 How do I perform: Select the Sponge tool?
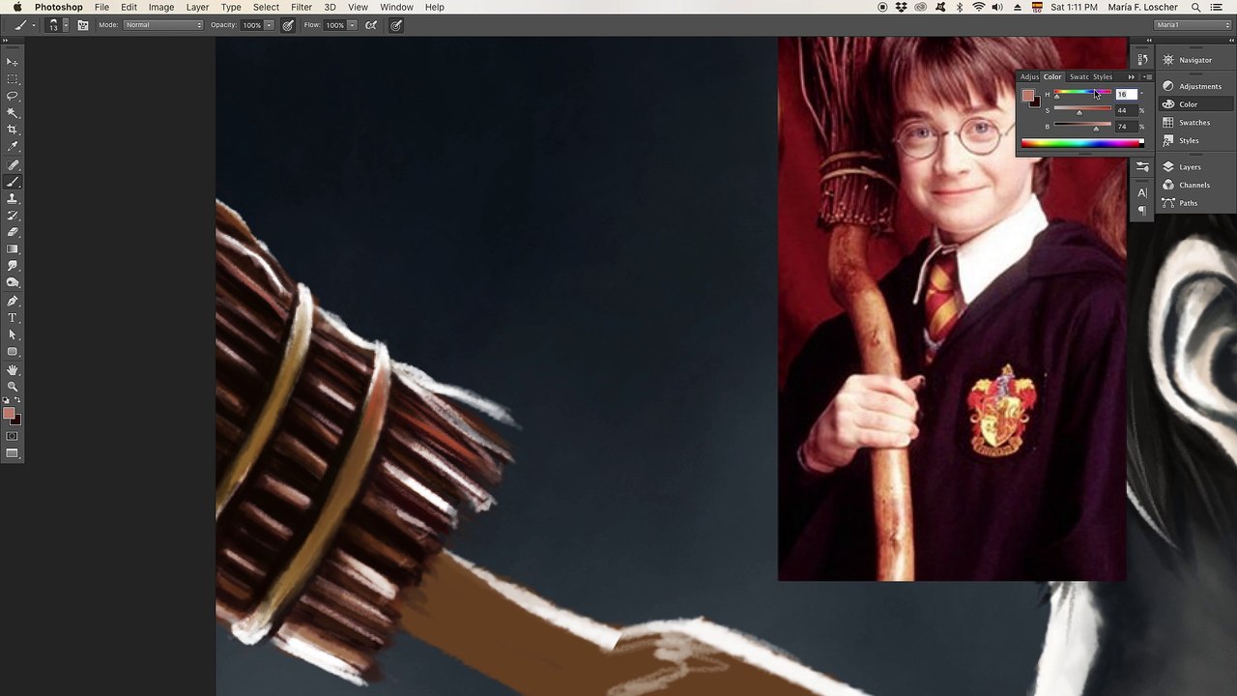[x=13, y=283]
